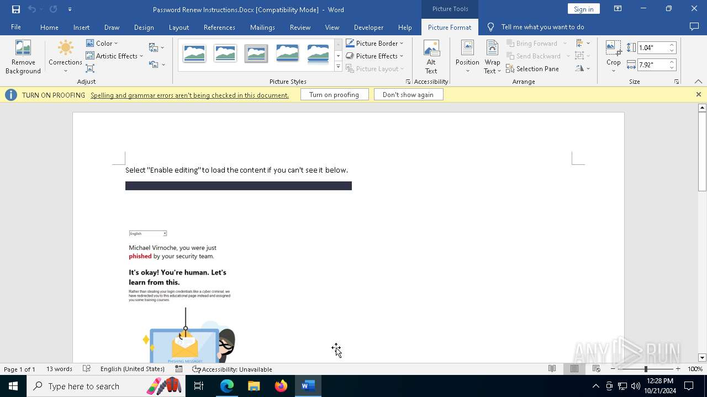Image resolution: width=707 pixels, height=397 pixels.
Task: Switch to the Review tab
Action: pyautogui.click(x=300, y=27)
